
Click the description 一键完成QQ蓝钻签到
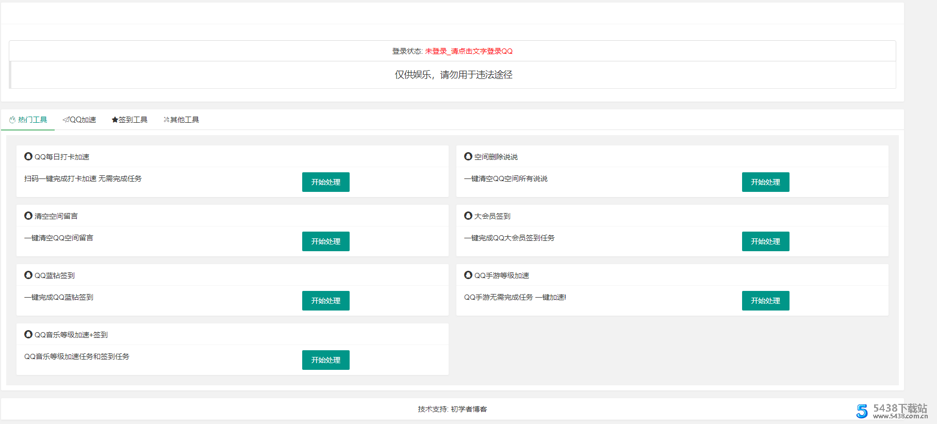pos(59,297)
